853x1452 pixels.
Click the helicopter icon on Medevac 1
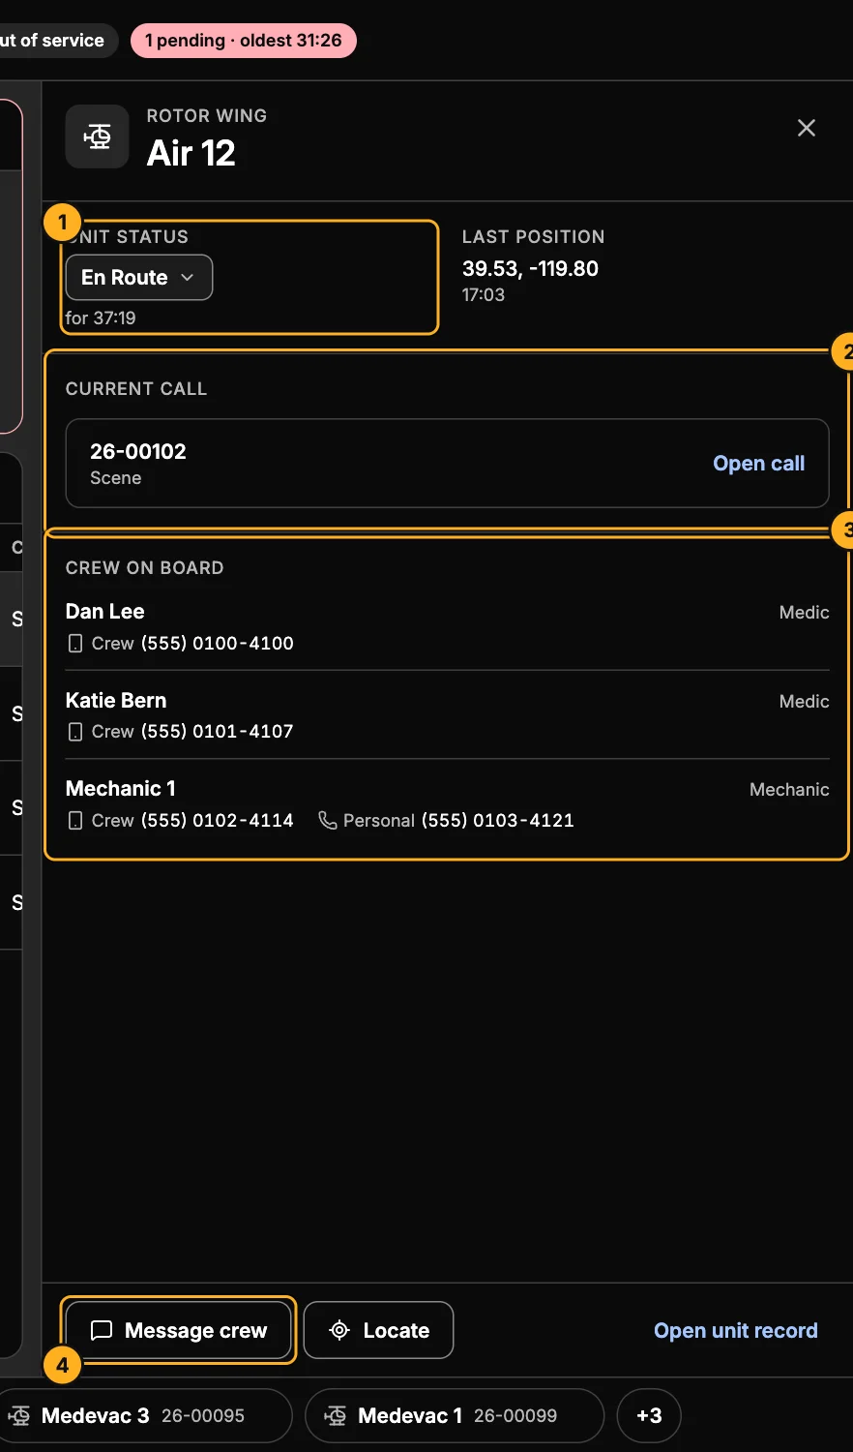336,1415
